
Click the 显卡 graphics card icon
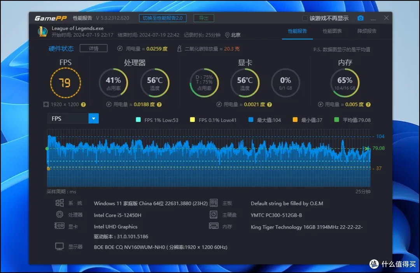click(x=59, y=226)
